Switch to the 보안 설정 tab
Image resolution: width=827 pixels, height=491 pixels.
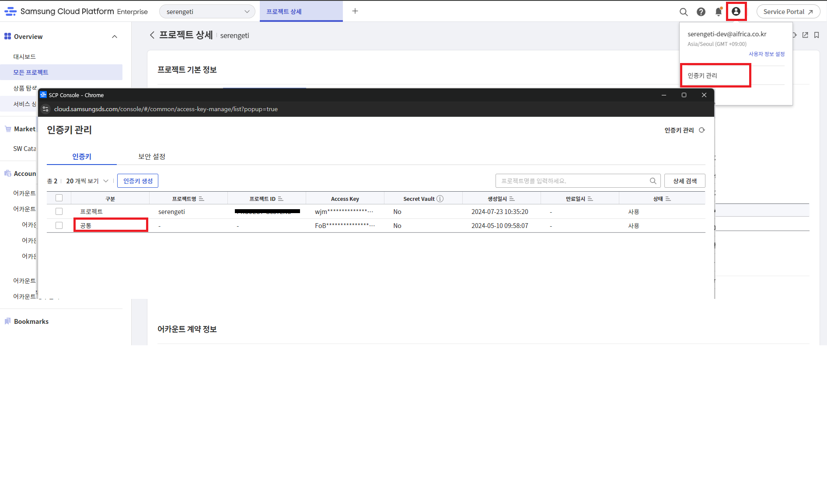click(x=152, y=157)
